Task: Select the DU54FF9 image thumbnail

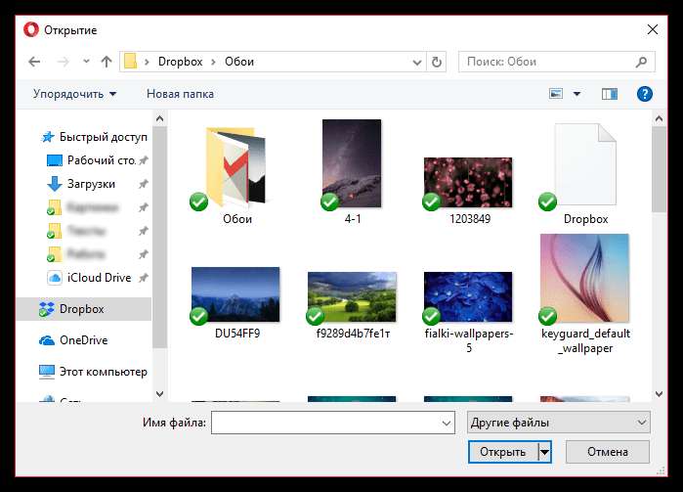Action: (x=235, y=294)
